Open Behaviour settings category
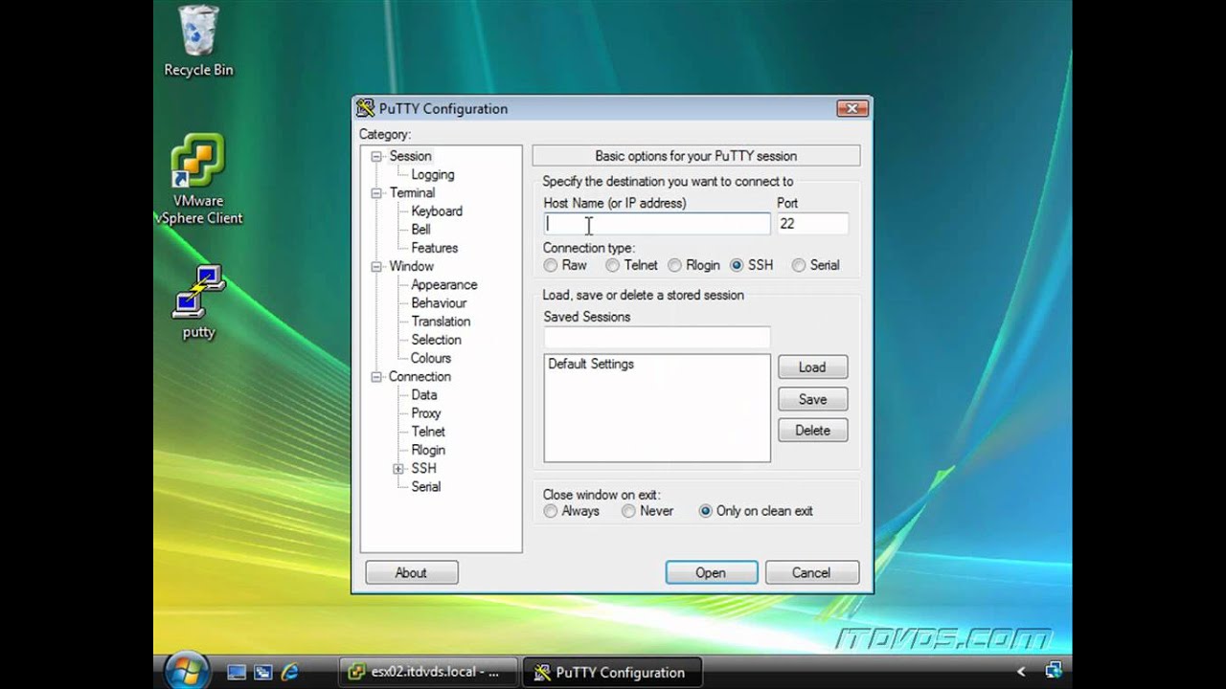Image resolution: width=1226 pixels, height=689 pixels. [439, 302]
